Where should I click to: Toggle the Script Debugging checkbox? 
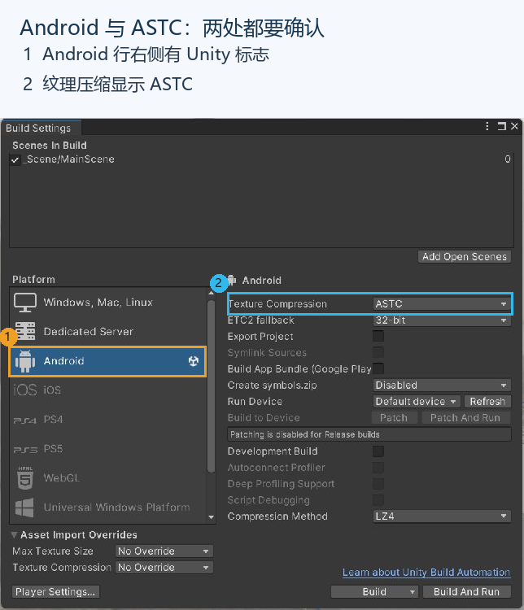point(378,500)
